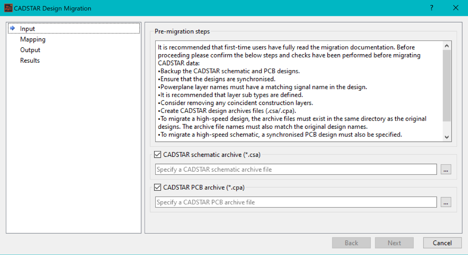Click the Back button
The image size is (468, 255).
pyautogui.click(x=351, y=243)
